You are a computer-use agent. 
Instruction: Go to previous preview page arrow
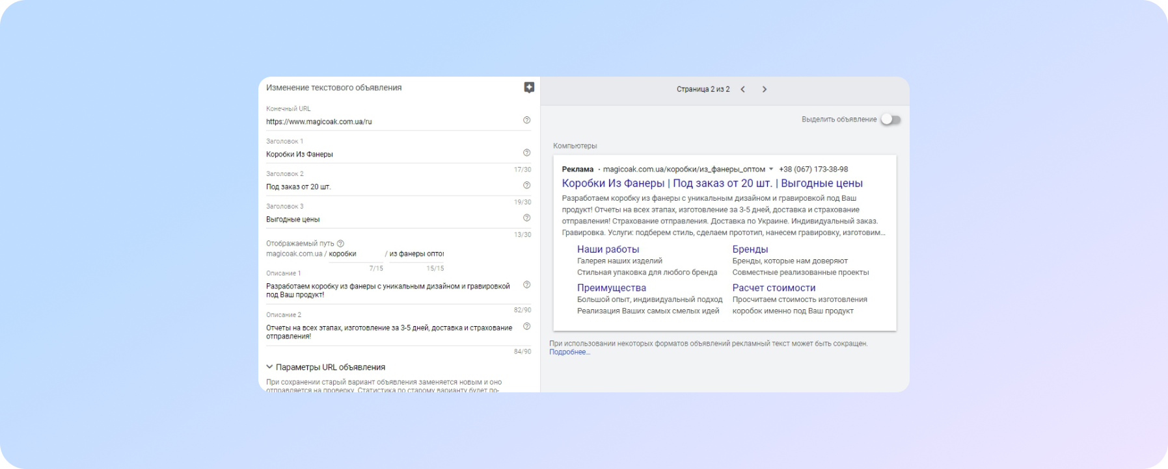[742, 89]
